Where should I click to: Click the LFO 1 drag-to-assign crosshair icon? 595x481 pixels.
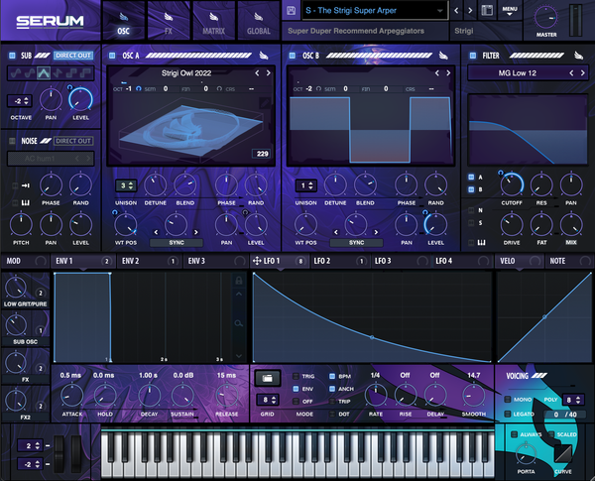(x=258, y=261)
